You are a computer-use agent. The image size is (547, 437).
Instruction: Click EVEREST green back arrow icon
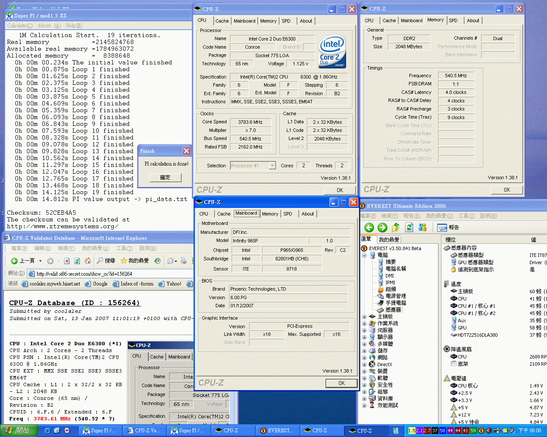[369, 227]
